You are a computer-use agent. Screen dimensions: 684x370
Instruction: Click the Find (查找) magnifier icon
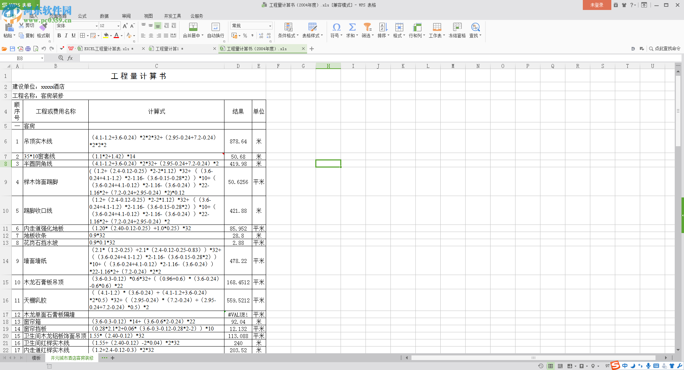[x=475, y=27]
